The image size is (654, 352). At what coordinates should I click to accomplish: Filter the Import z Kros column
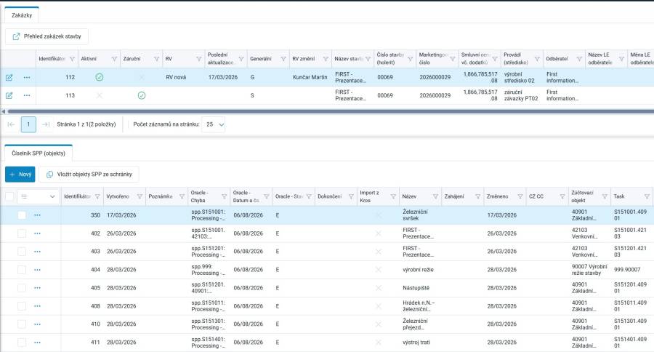coord(393,196)
